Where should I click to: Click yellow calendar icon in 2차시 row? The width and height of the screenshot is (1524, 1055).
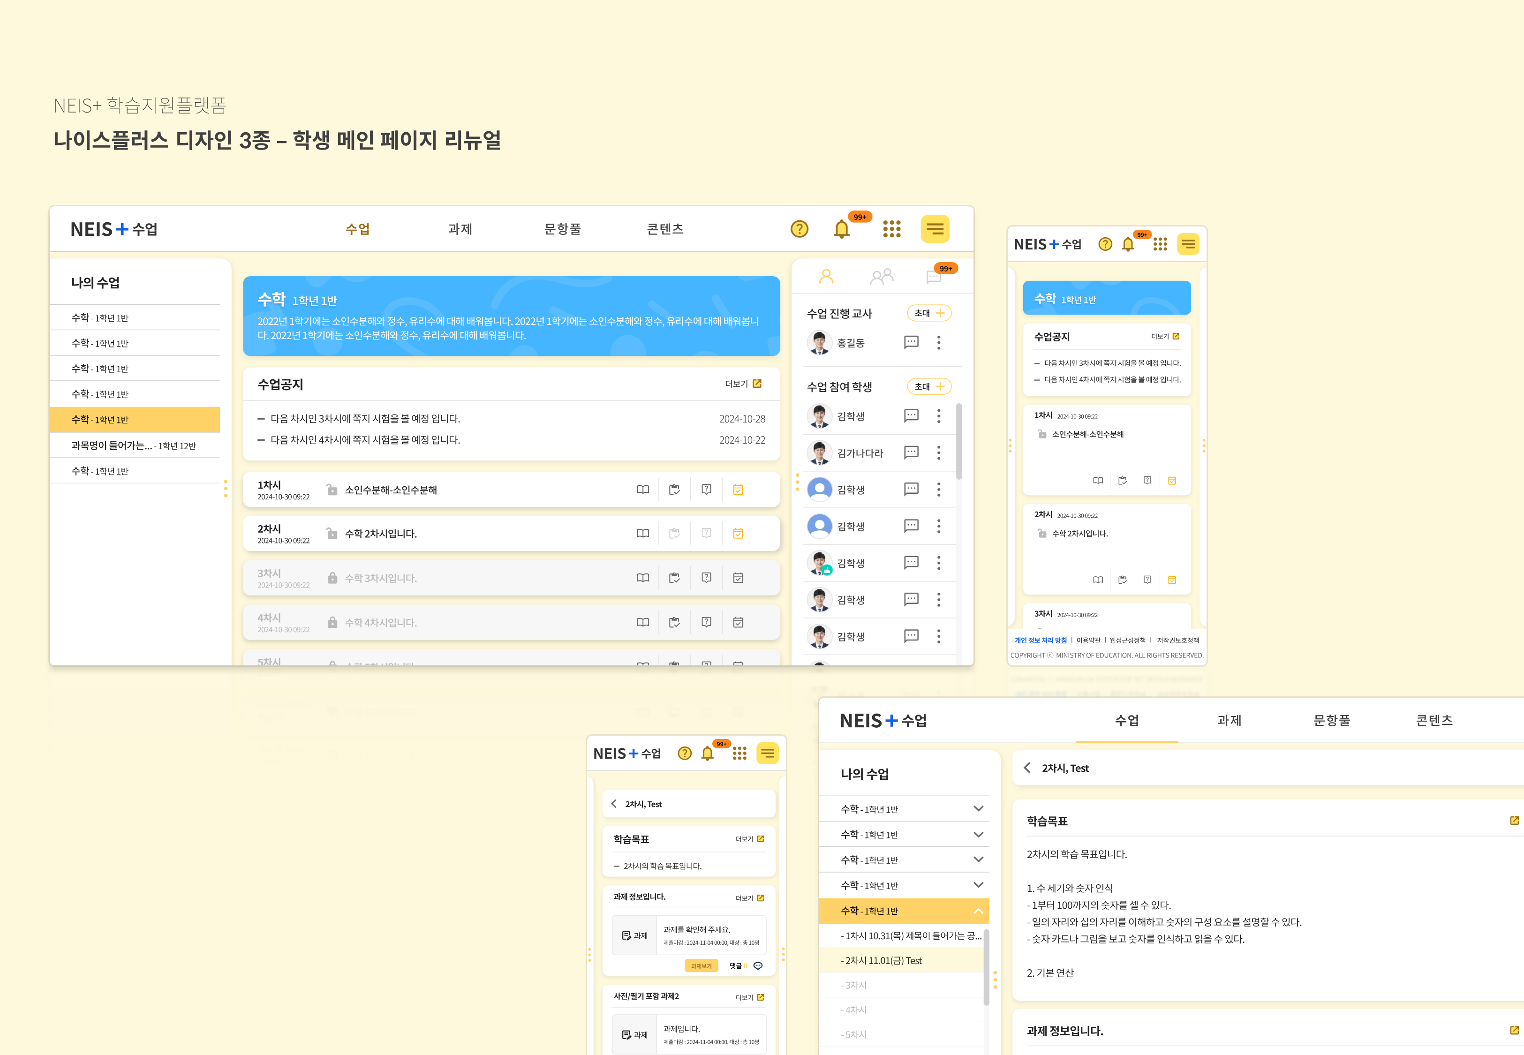coord(738,534)
